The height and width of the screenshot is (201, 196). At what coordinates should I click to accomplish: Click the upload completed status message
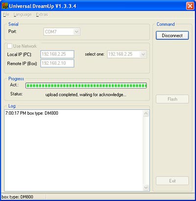click(86, 95)
